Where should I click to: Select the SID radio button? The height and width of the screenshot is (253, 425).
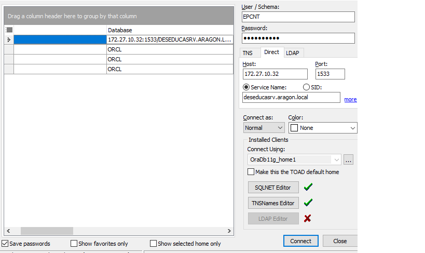[306, 87]
